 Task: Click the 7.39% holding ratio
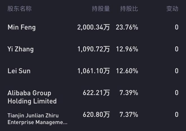129,93
